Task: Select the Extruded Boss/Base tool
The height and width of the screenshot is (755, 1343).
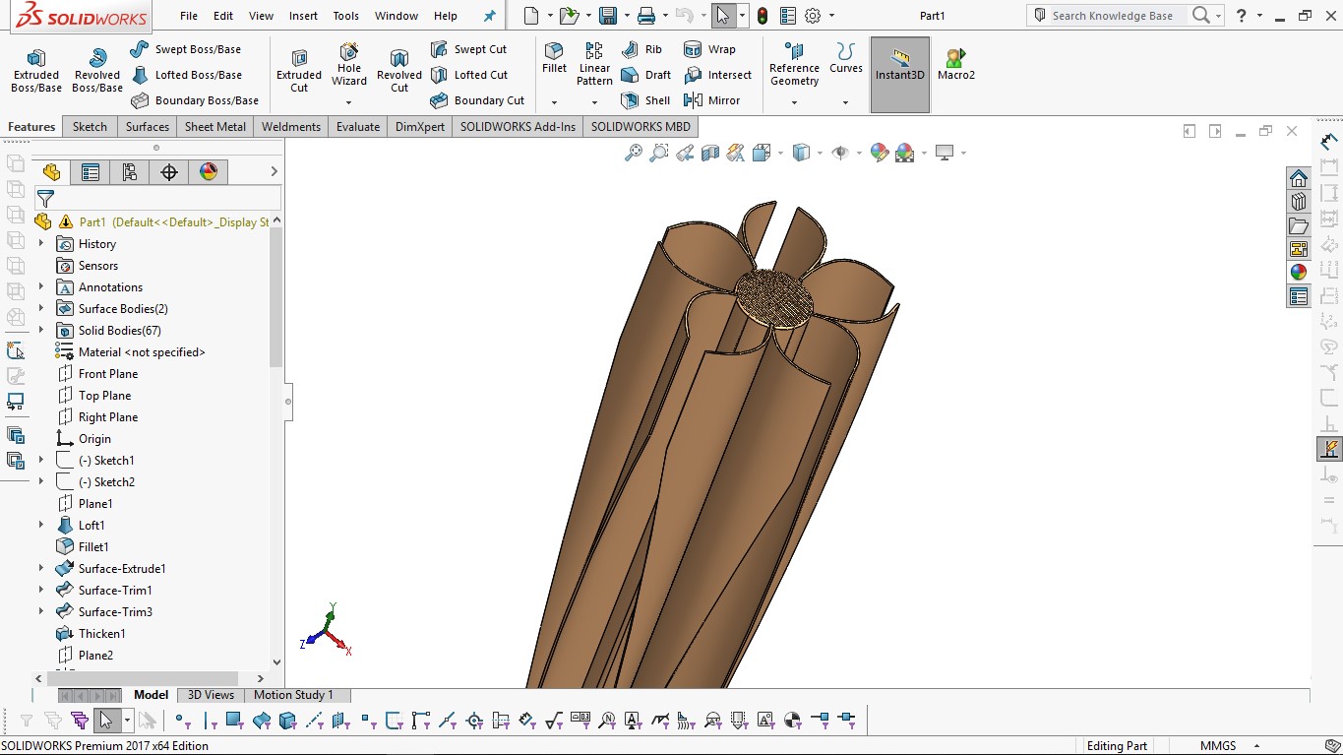Action: coord(35,69)
